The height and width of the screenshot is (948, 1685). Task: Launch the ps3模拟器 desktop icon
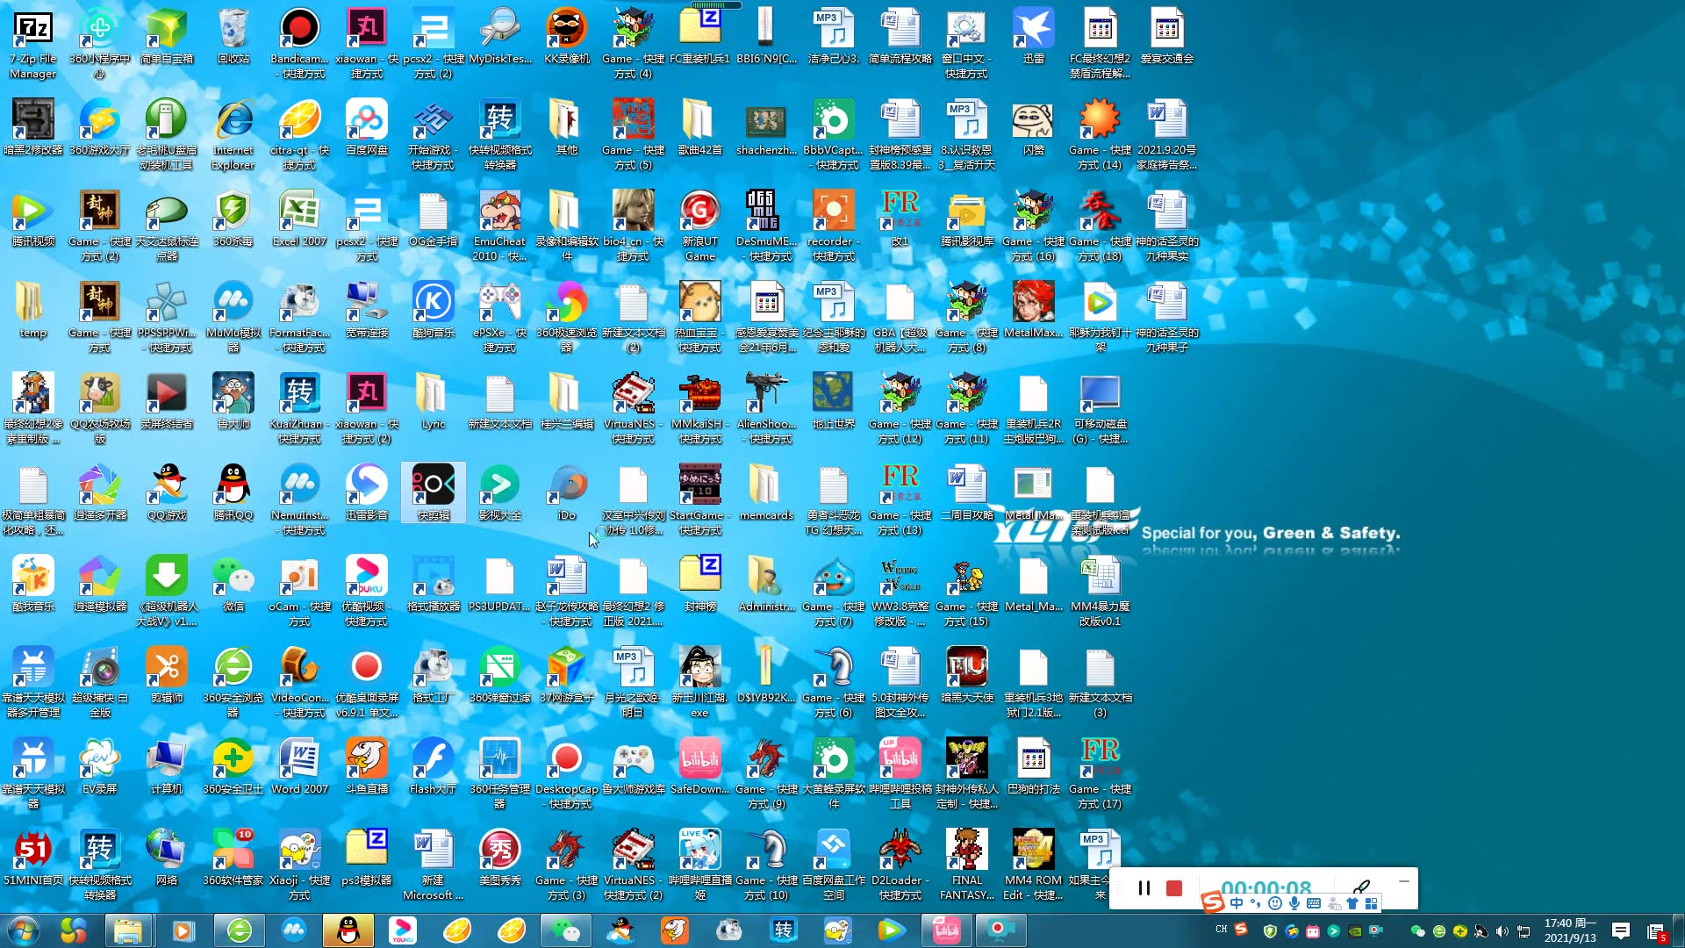pos(367,858)
